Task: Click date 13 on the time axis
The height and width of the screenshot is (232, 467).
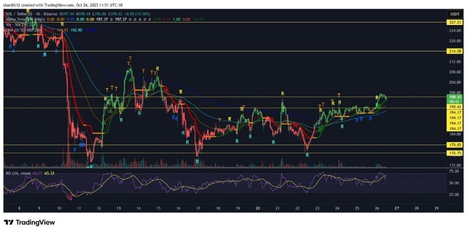Action: click(119, 208)
